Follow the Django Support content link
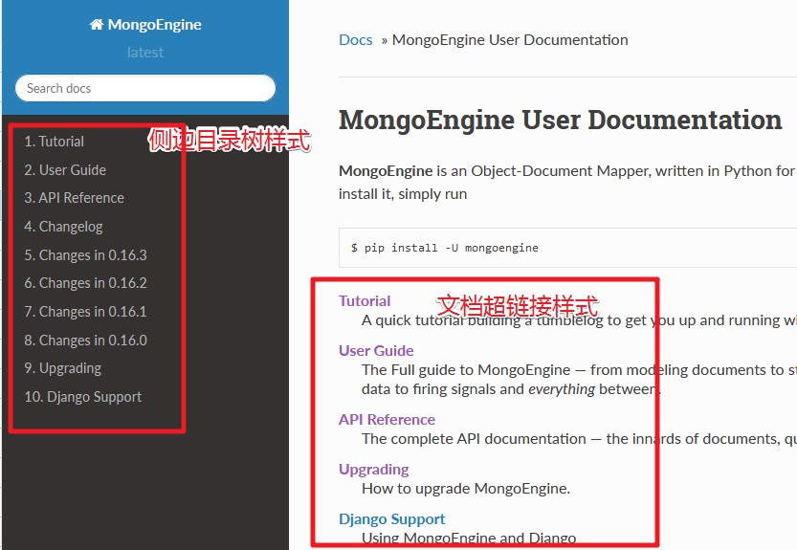The image size is (797, 550). pos(392,519)
